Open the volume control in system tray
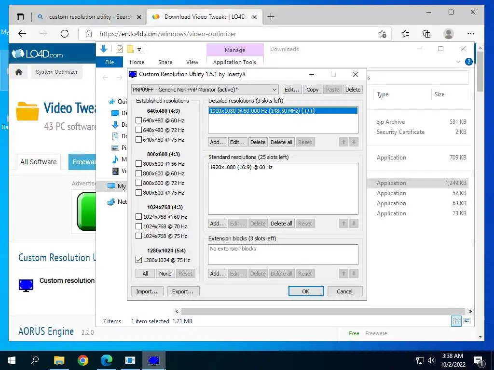Screen dimensions: 494x370 pyautogui.click(x=431, y=360)
